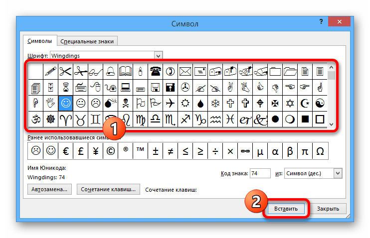
Task: Choose the black telephone symbol
Action: click(x=155, y=71)
